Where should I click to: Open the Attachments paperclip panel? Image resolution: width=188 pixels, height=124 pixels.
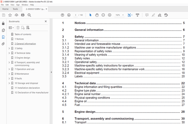point(3,44)
